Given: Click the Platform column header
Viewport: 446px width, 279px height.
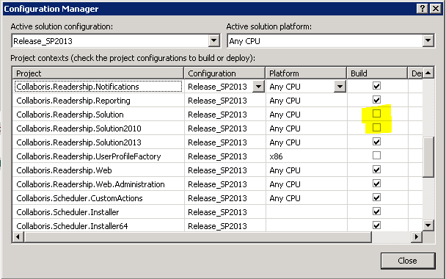Looking at the screenshot, I should point(306,73).
